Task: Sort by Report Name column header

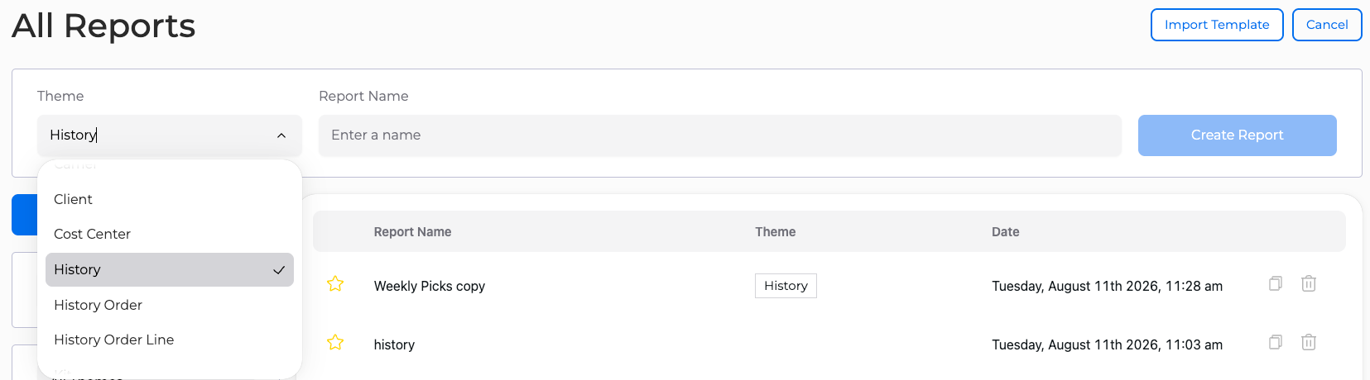Action: [412, 232]
